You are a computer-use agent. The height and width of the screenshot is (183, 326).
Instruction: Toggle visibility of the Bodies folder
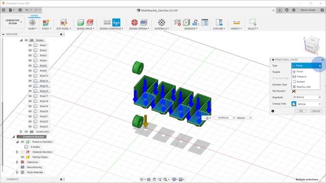tap(26, 40)
